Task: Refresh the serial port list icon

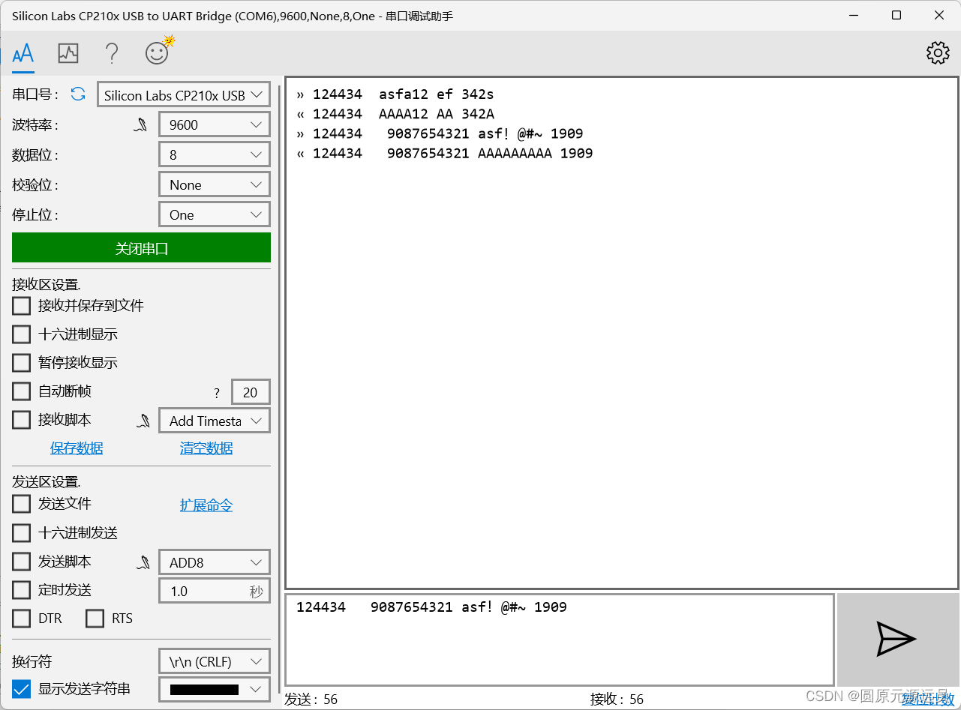Action: click(x=78, y=94)
